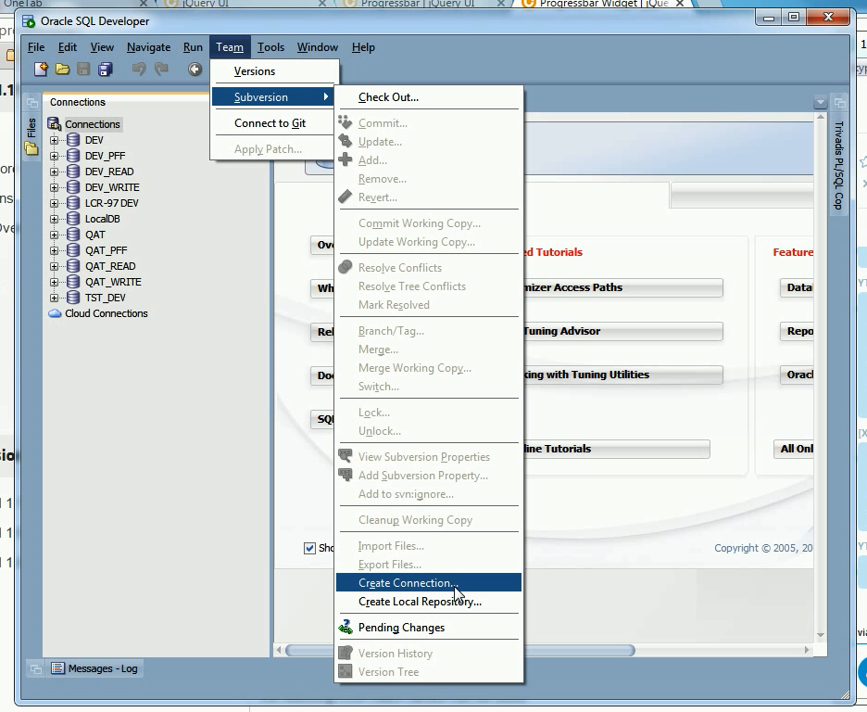The width and height of the screenshot is (867, 712).
Task: Click the Add plus icon in submenu
Action: tap(345, 159)
